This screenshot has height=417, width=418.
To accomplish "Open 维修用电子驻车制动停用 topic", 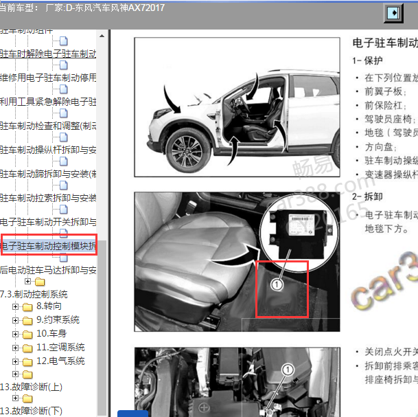I will click(x=48, y=78).
